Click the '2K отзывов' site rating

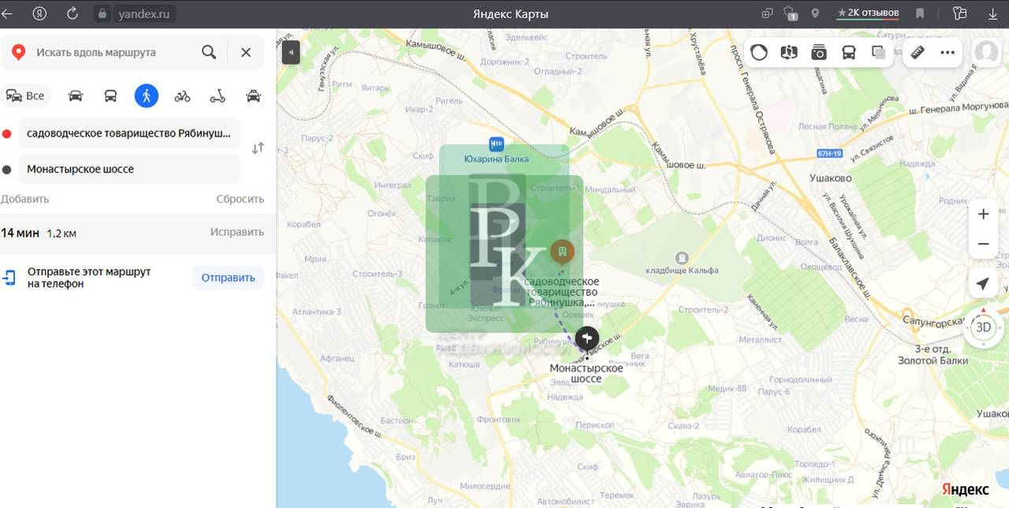pyautogui.click(x=868, y=13)
